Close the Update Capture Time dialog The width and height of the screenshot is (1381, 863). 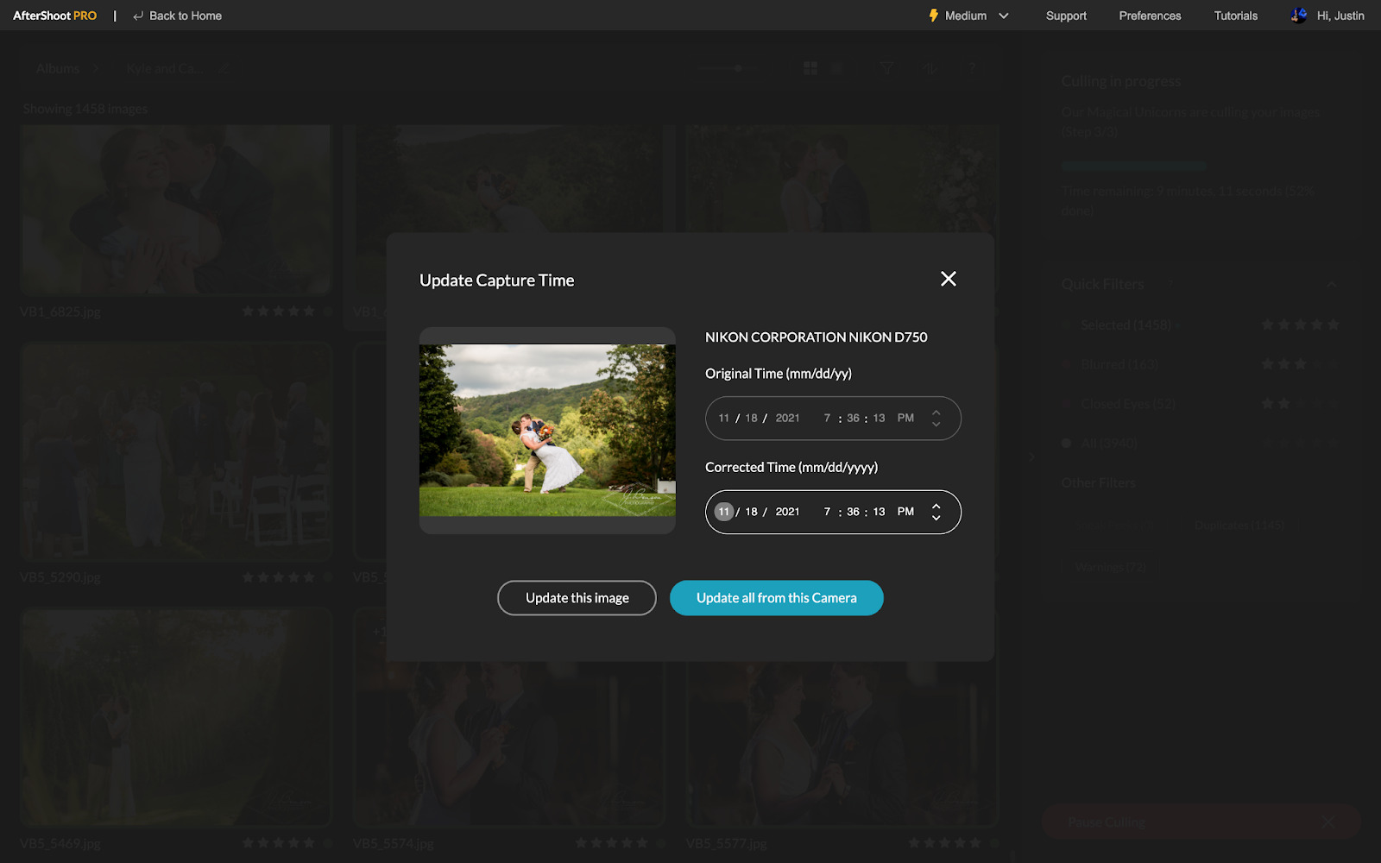(x=948, y=279)
